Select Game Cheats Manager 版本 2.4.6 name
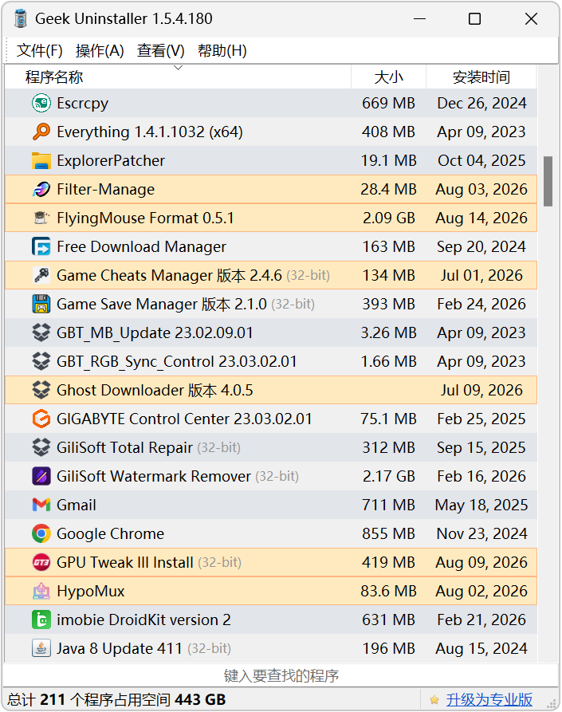This screenshot has height=712, width=562. coord(169,275)
